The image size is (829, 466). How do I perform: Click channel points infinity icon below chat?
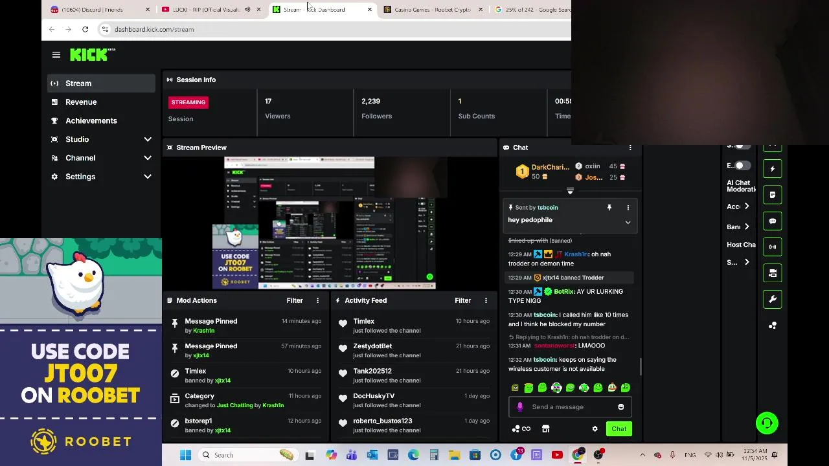click(x=521, y=429)
